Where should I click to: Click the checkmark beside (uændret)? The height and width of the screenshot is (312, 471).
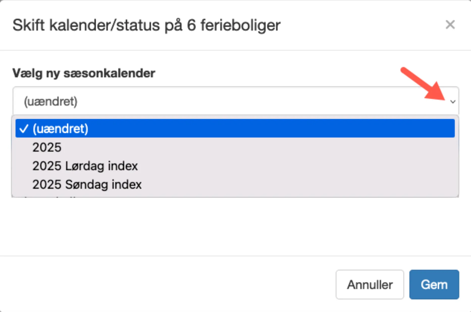pos(24,129)
